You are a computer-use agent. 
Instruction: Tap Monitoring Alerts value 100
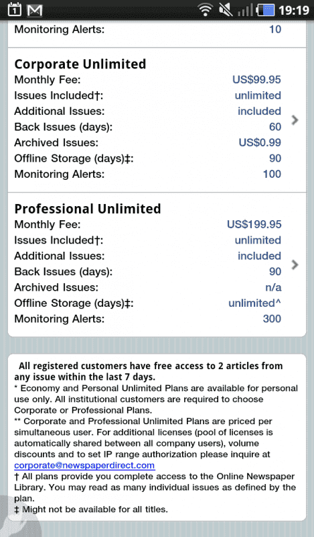pyautogui.click(x=272, y=174)
